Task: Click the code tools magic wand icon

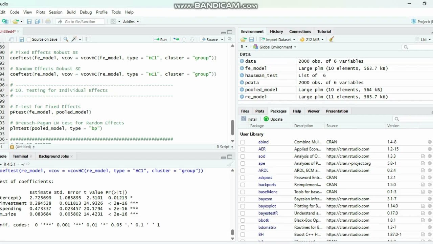Action: (x=74, y=39)
